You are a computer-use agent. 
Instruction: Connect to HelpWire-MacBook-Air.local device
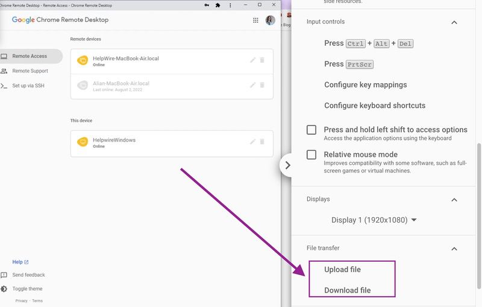coord(172,62)
